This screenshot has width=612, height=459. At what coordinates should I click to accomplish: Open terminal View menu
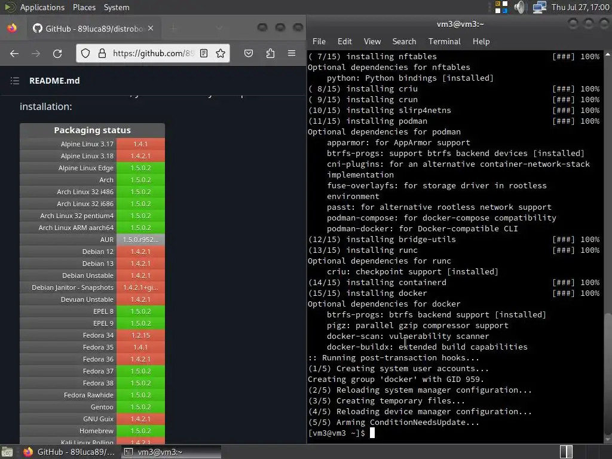tap(372, 41)
